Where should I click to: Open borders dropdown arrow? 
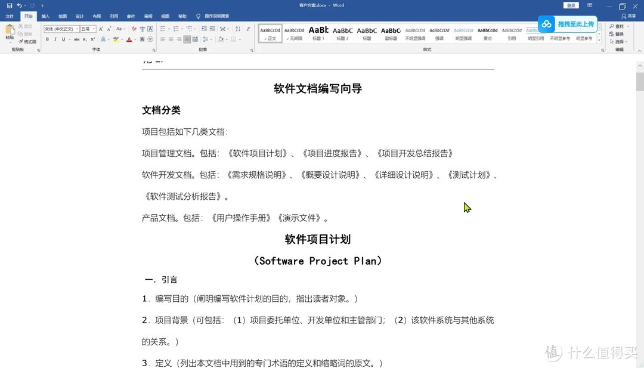click(x=240, y=39)
